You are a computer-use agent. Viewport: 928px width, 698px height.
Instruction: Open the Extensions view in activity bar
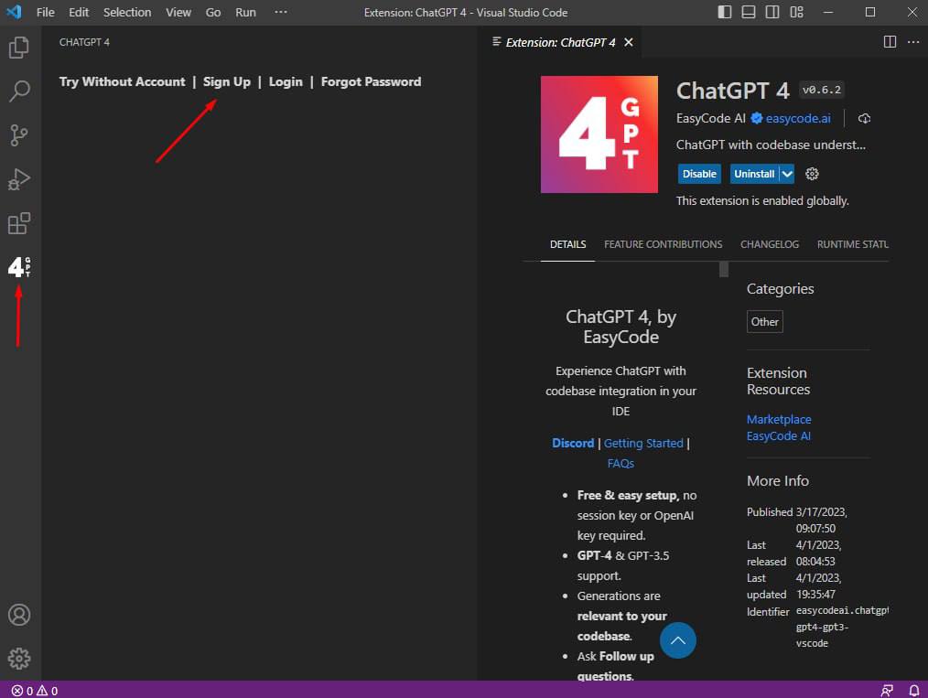click(19, 223)
